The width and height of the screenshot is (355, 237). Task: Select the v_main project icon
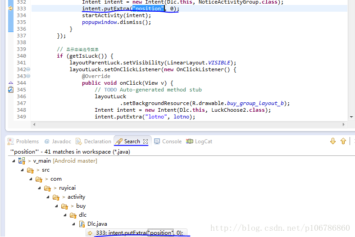(22, 161)
